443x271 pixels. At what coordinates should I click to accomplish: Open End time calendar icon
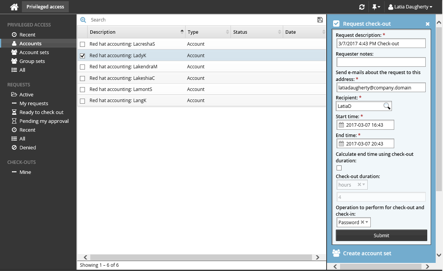[x=341, y=144]
